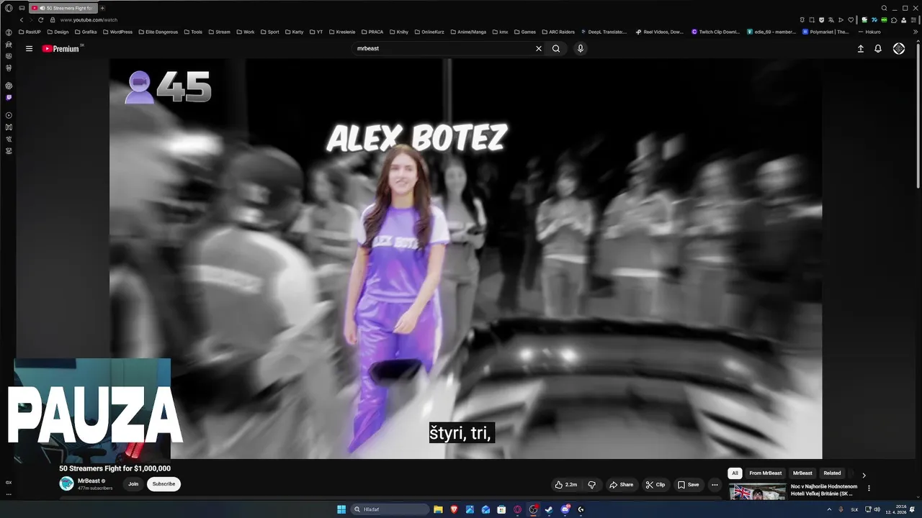This screenshot has height=518, width=922.
Task: Show more filter chips with the arrow
Action: point(864,475)
